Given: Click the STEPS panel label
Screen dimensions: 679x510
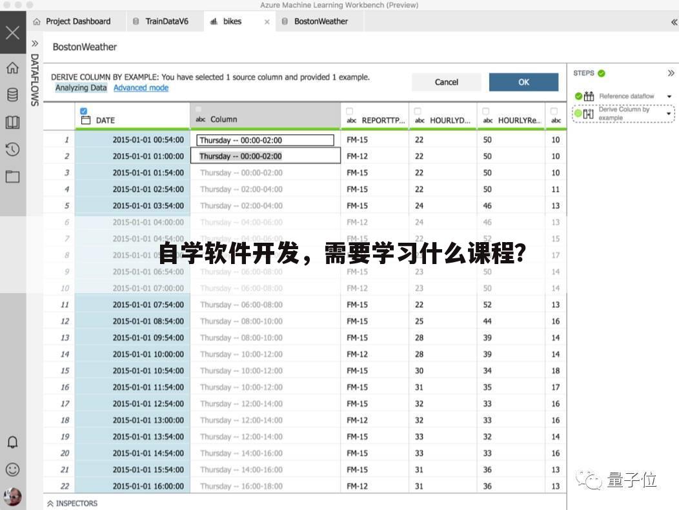Looking at the screenshot, I should tap(583, 73).
